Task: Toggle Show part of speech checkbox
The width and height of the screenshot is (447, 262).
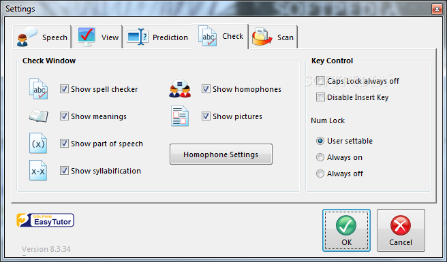Action: coord(64,143)
